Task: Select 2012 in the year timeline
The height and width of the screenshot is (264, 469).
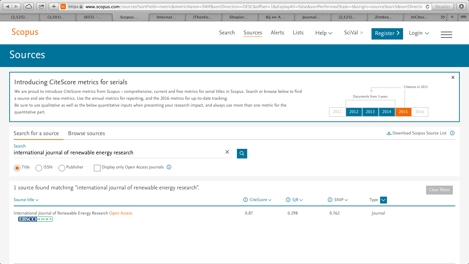Action: [354, 112]
